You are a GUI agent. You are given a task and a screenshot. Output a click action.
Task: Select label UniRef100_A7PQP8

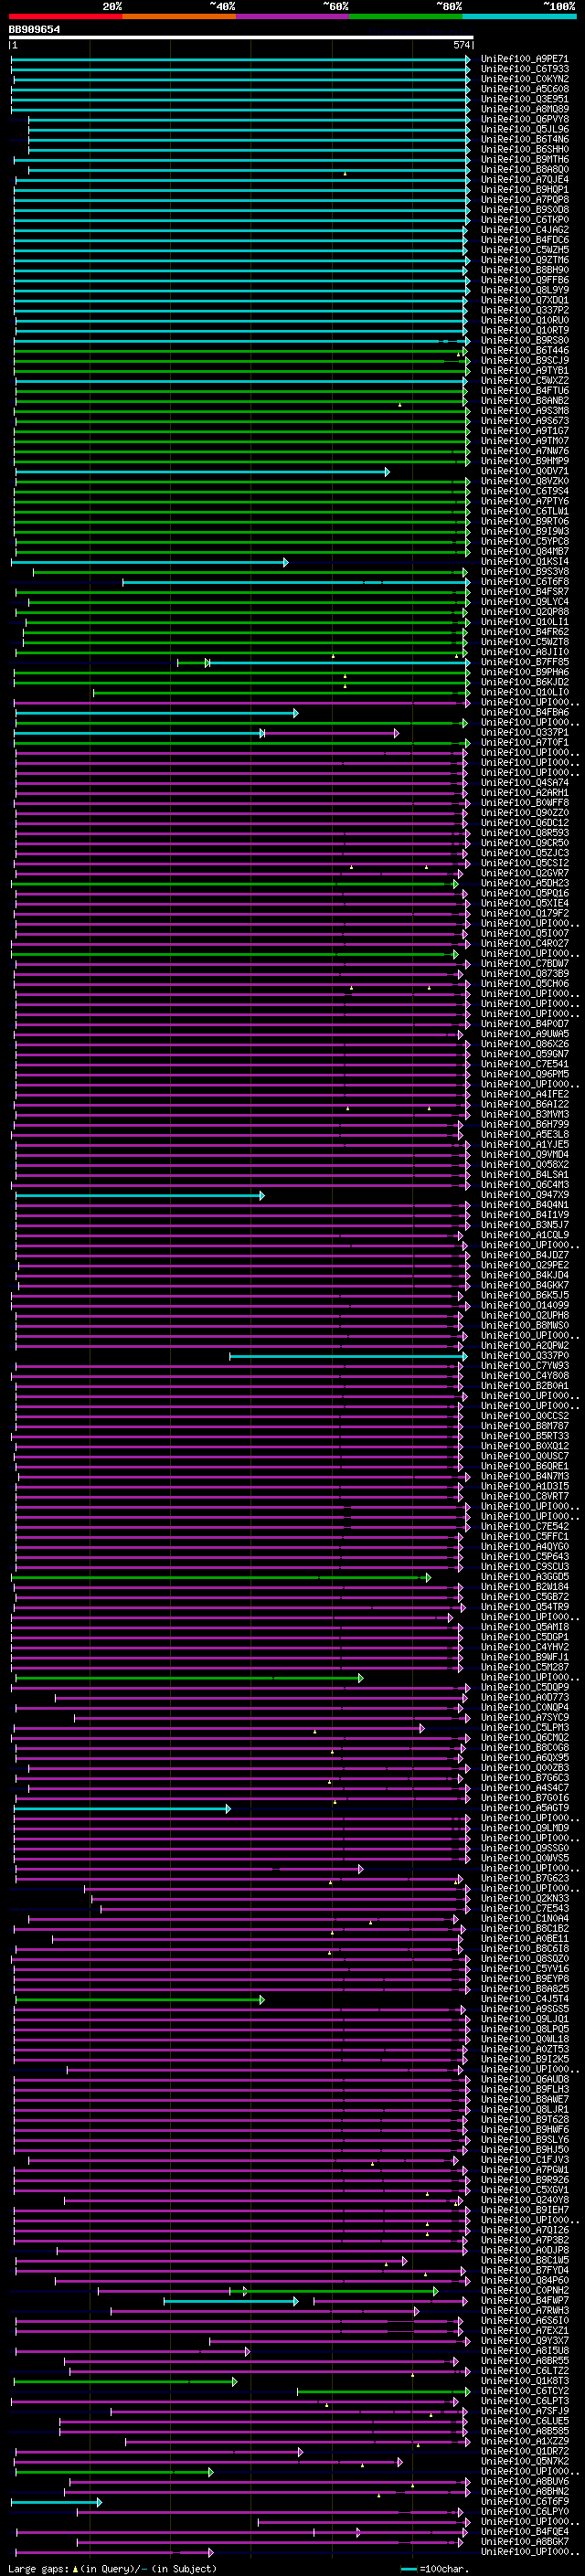click(524, 199)
